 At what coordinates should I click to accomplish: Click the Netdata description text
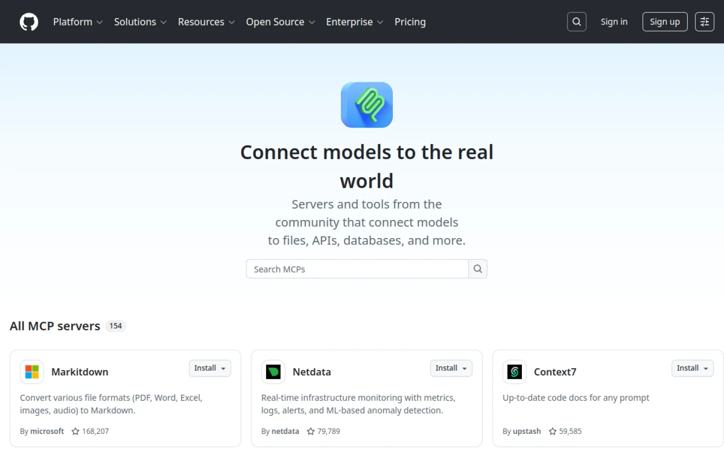tap(358, 404)
